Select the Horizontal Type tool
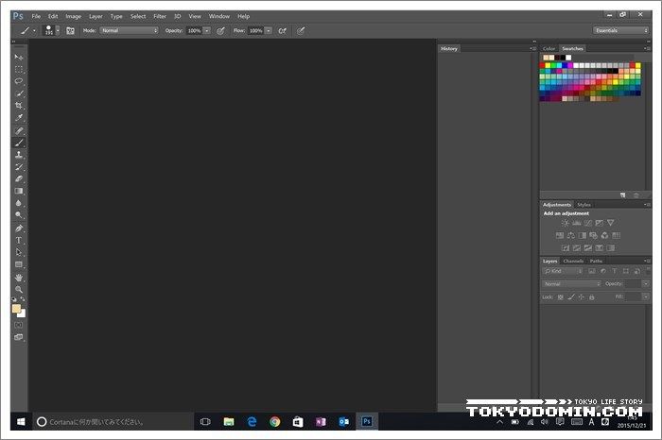The image size is (662, 440). [x=19, y=240]
